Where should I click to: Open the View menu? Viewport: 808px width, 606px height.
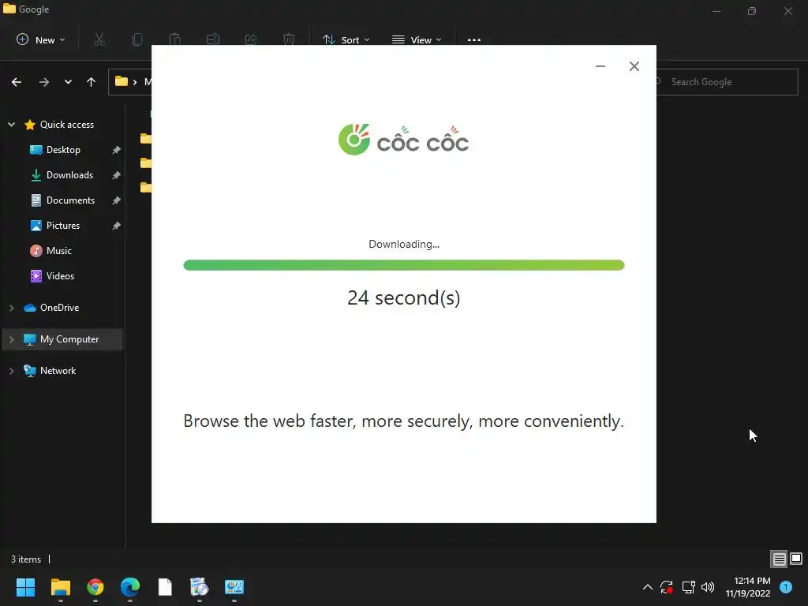tap(417, 39)
